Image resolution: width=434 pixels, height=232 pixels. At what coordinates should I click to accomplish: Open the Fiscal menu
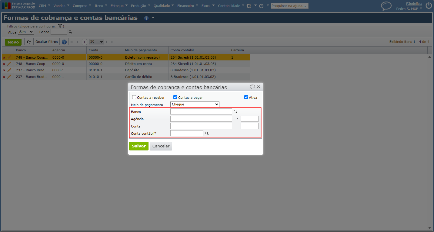[x=208, y=6]
